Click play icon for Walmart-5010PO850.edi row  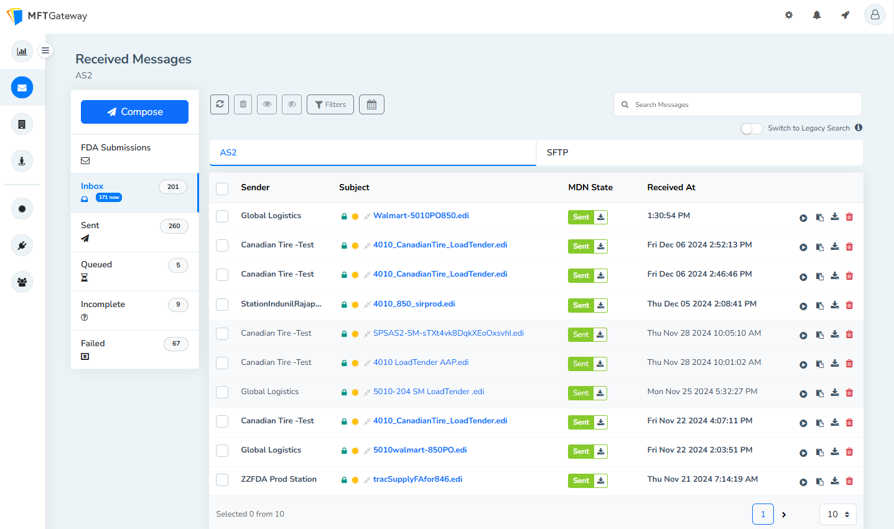(803, 218)
